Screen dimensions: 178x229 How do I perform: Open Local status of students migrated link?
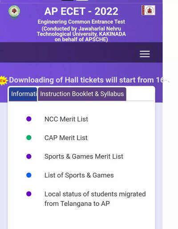coord(95,199)
